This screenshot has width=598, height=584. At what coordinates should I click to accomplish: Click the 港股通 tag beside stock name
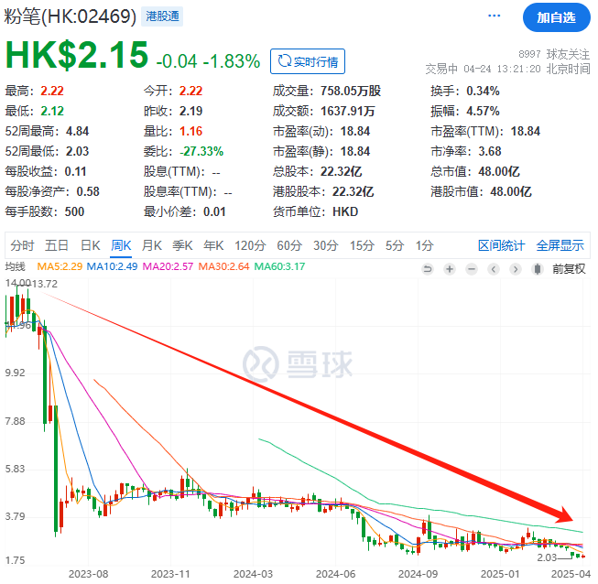[x=162, y=17]
